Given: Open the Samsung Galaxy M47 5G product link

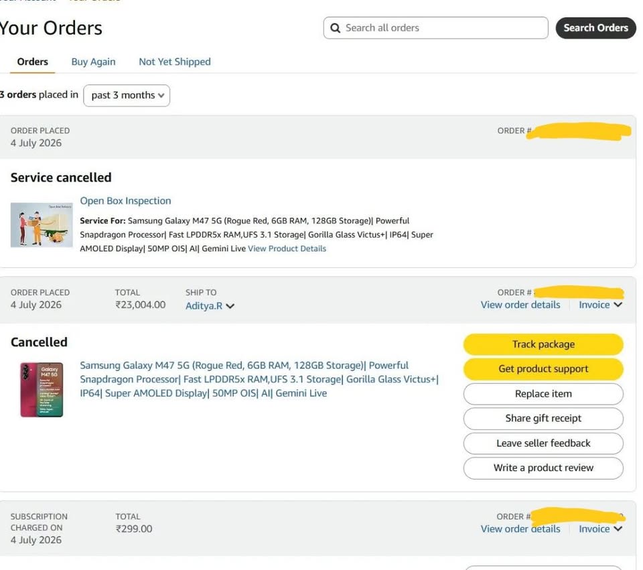Looking at the screenshot, I should pos(259,379).
